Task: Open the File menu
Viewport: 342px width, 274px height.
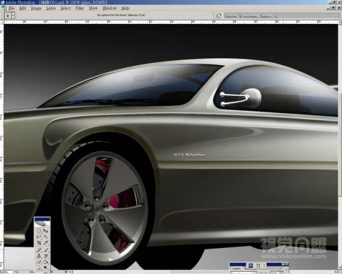Action: point(11,8)
